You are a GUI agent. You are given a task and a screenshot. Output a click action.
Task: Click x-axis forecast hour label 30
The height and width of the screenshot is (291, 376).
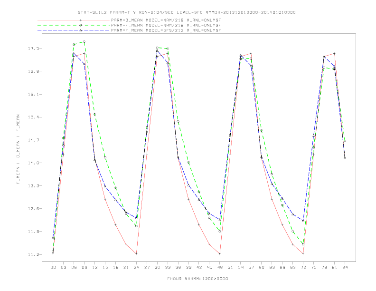(x=157, y=267)
